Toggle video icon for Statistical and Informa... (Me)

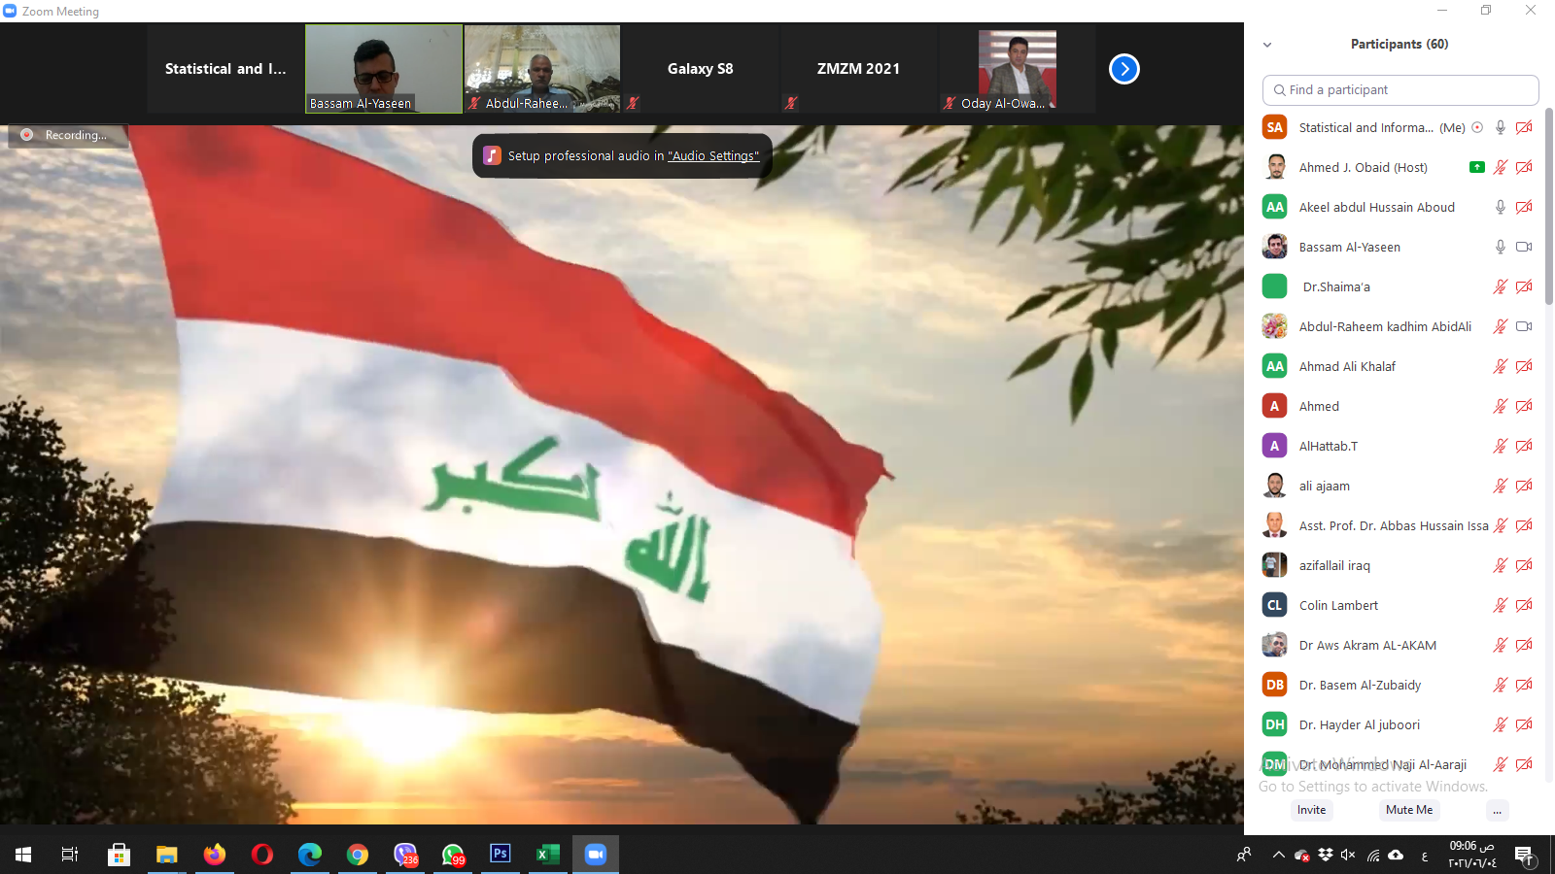pos(1523,127)
